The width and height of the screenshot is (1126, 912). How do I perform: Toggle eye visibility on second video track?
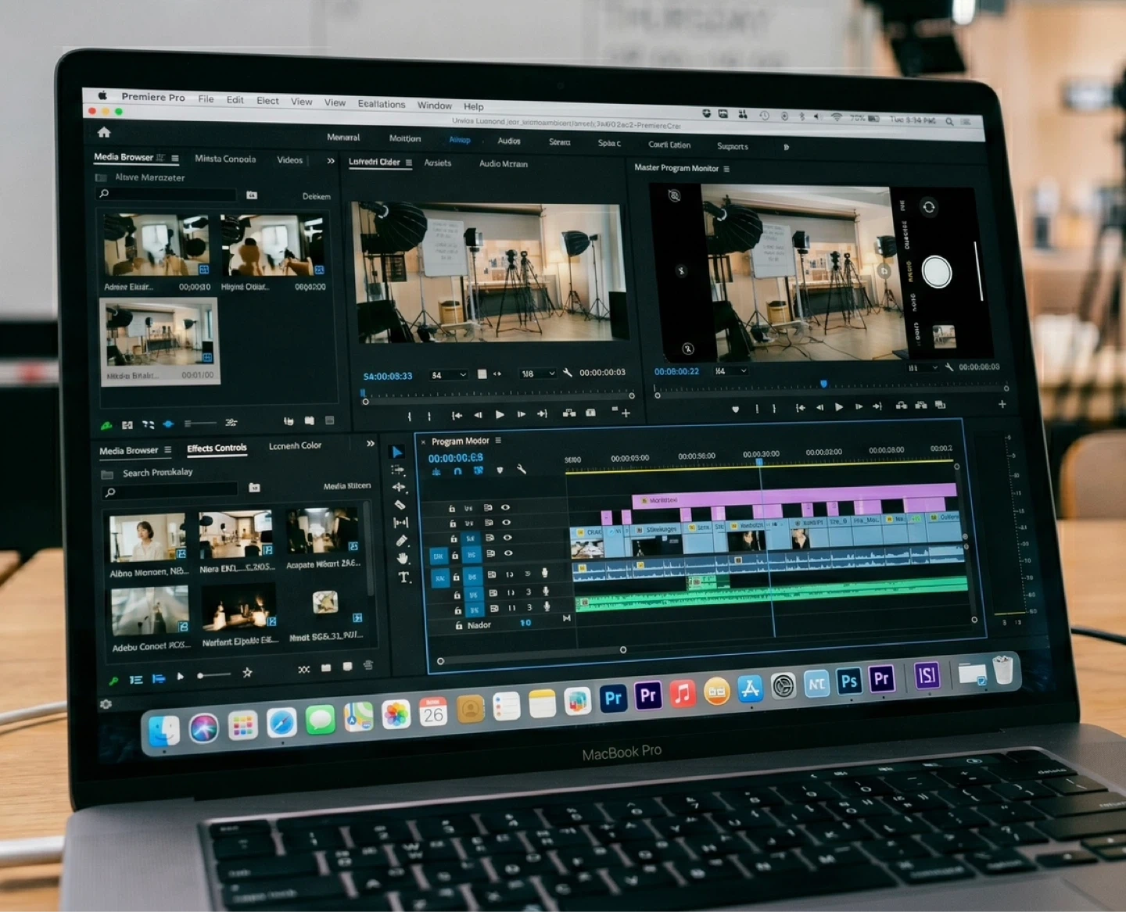(506, 522)
